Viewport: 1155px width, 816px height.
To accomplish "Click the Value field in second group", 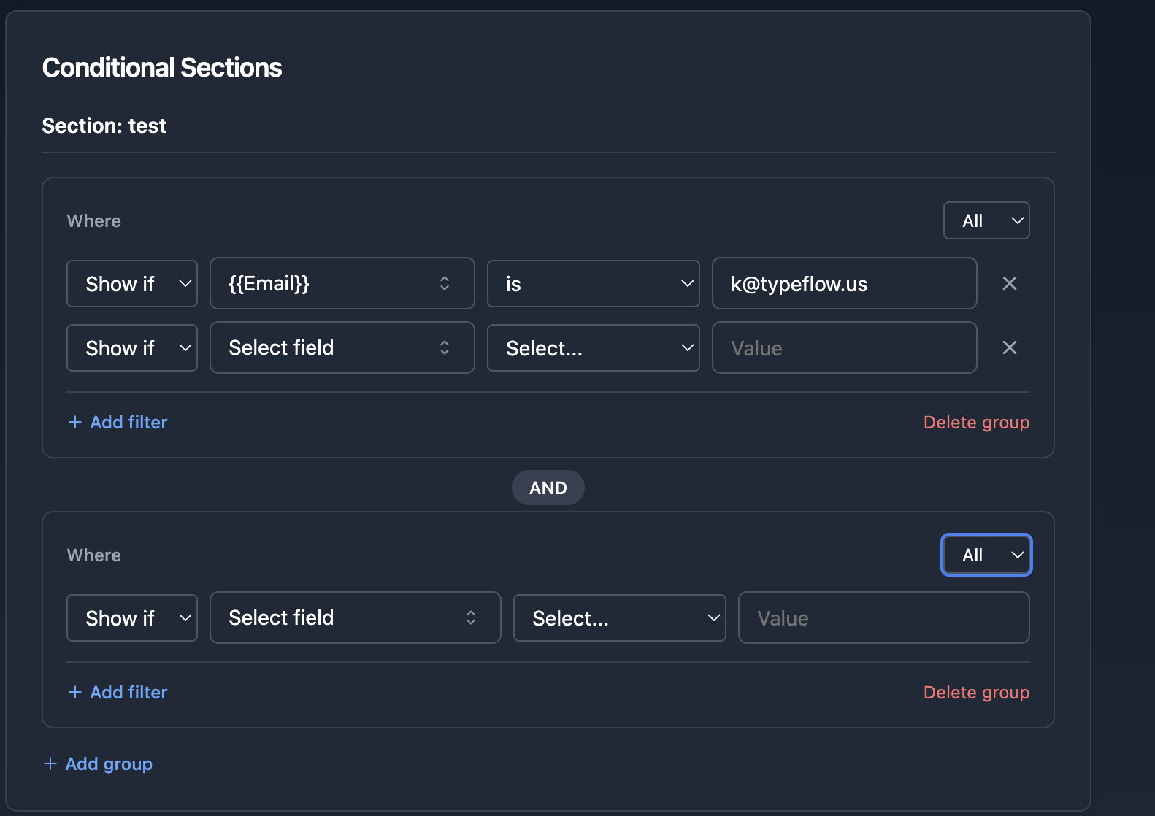I will coord(883,617).
